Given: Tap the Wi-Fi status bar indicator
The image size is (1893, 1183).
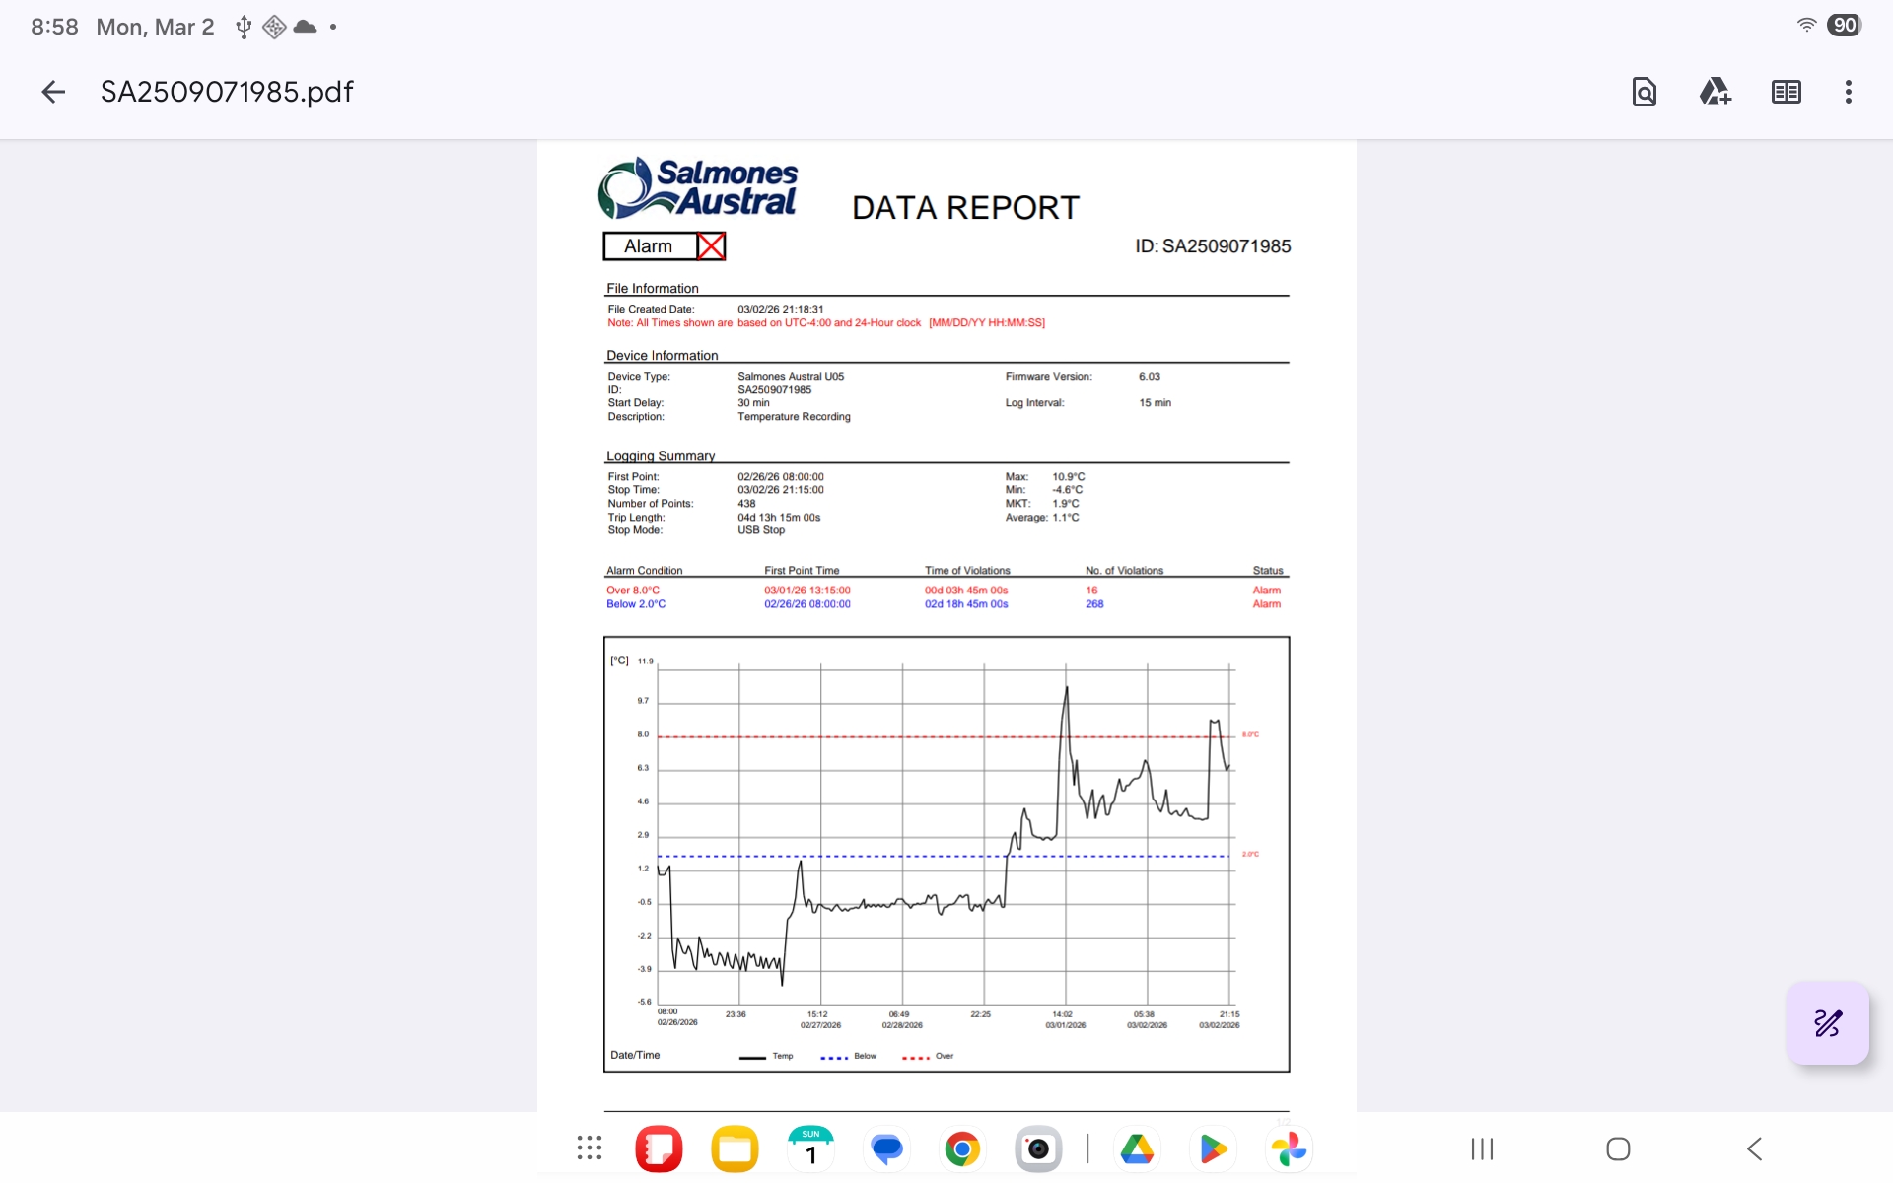Looking at the screenshot, I should pos(1806,26).
